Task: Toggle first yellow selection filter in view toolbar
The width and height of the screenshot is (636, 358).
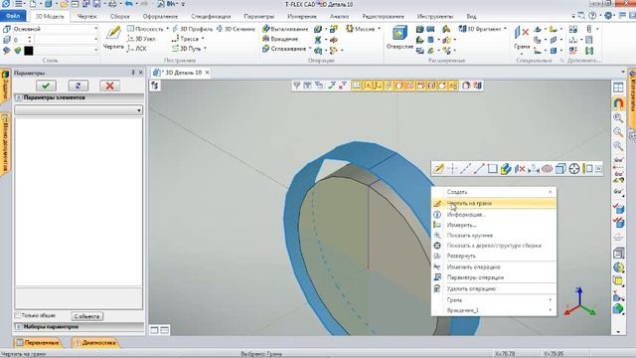Action: (x=356, y=86)
